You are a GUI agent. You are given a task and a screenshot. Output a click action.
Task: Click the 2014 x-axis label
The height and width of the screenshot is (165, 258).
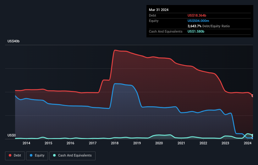point(26,143)
